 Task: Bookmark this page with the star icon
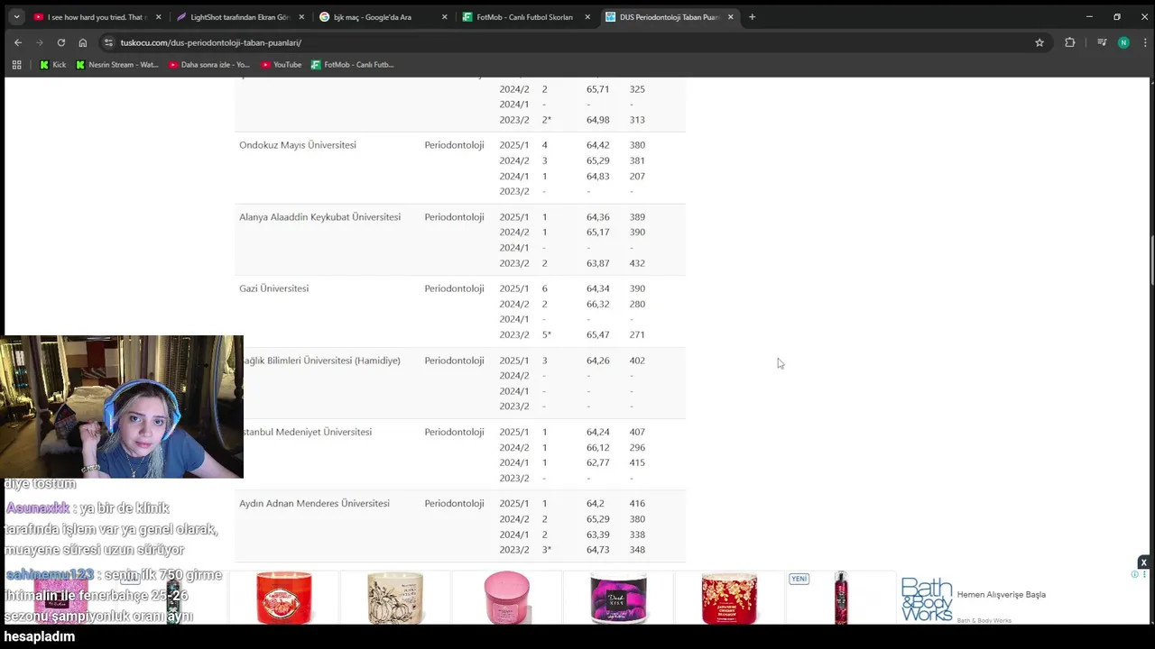pyautogui.click(x=1039, y=42)
